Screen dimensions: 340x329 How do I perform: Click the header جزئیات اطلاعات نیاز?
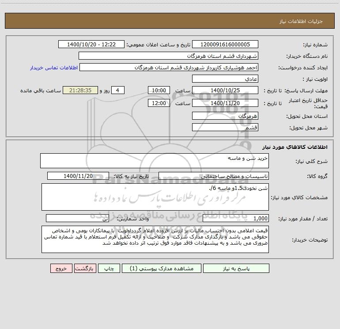coord(301,21)
